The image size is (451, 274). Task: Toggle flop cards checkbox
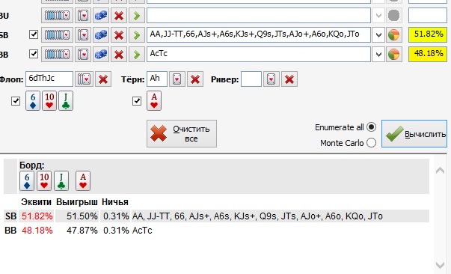point(16,101)
